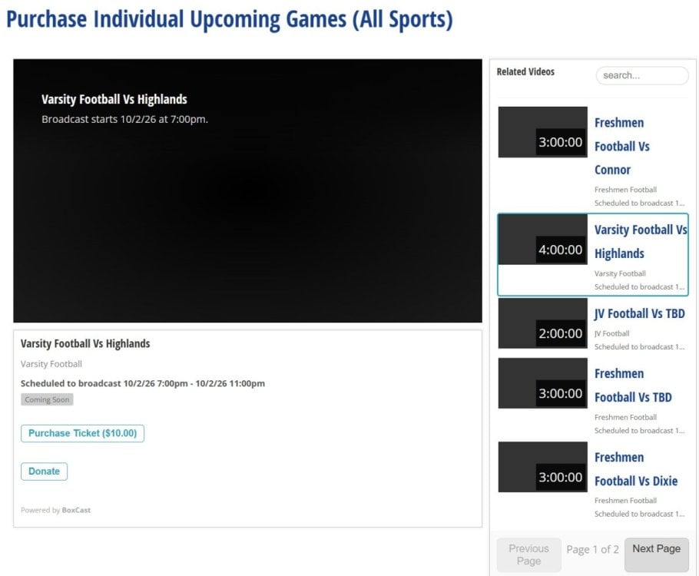The image size is (699, 576).
Task: Click 'Broadcast starts 10/2/26 at 7:00pm.' text
Action: point(124,120)
